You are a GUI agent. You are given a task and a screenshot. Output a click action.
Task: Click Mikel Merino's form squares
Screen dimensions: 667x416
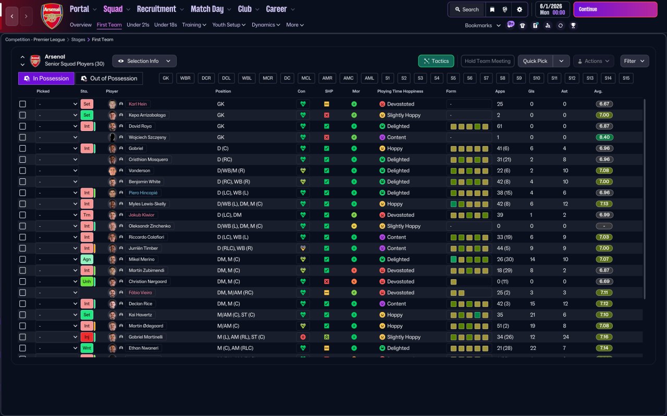(x=469, y=259)
